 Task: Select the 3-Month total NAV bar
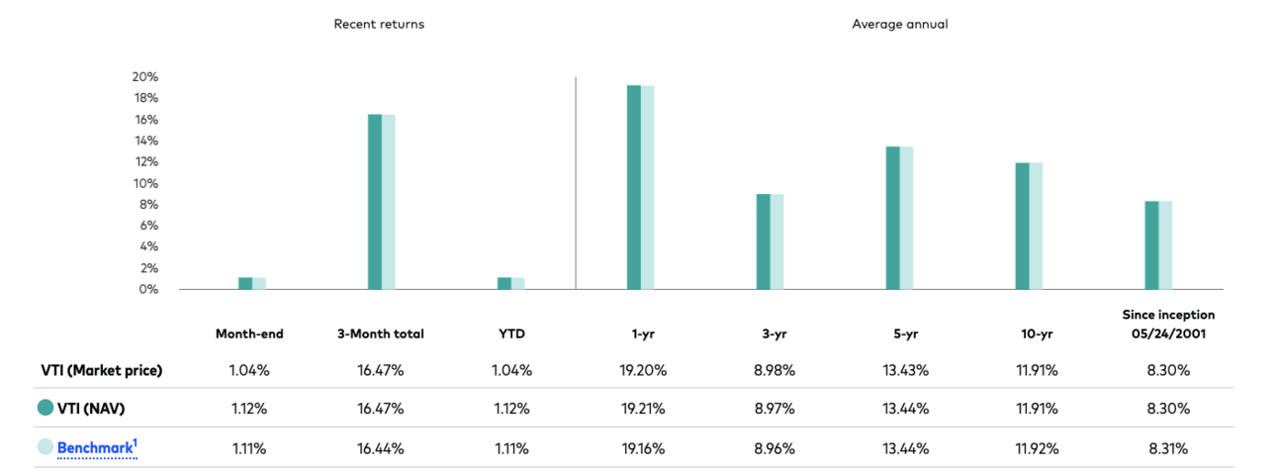click(x=375, y=202)
